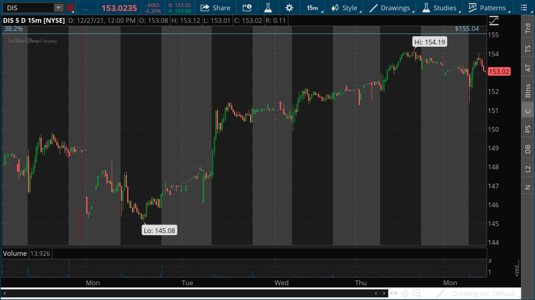Viewport: 535px width, 300px height.
Task: Open the AT sidebar tab
Action: coord(528,68)
